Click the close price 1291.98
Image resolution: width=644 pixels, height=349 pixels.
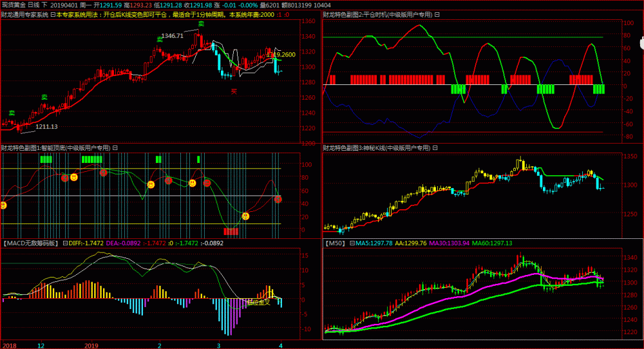[201, 5]
